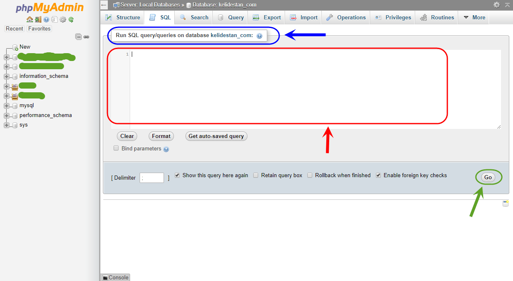Open page settings gear at top right
This screenshot has height=281, width=513.
496,5
